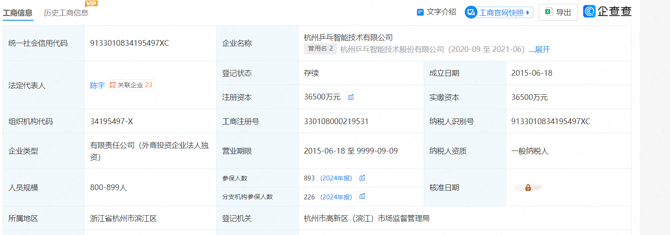Open legal representative 陈宇 link

point(97,85)
